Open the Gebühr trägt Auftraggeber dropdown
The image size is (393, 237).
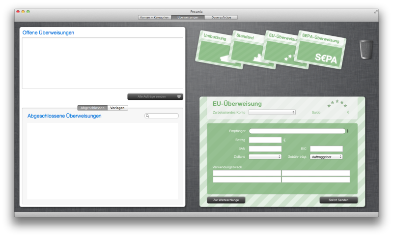(x=326, y=157)
